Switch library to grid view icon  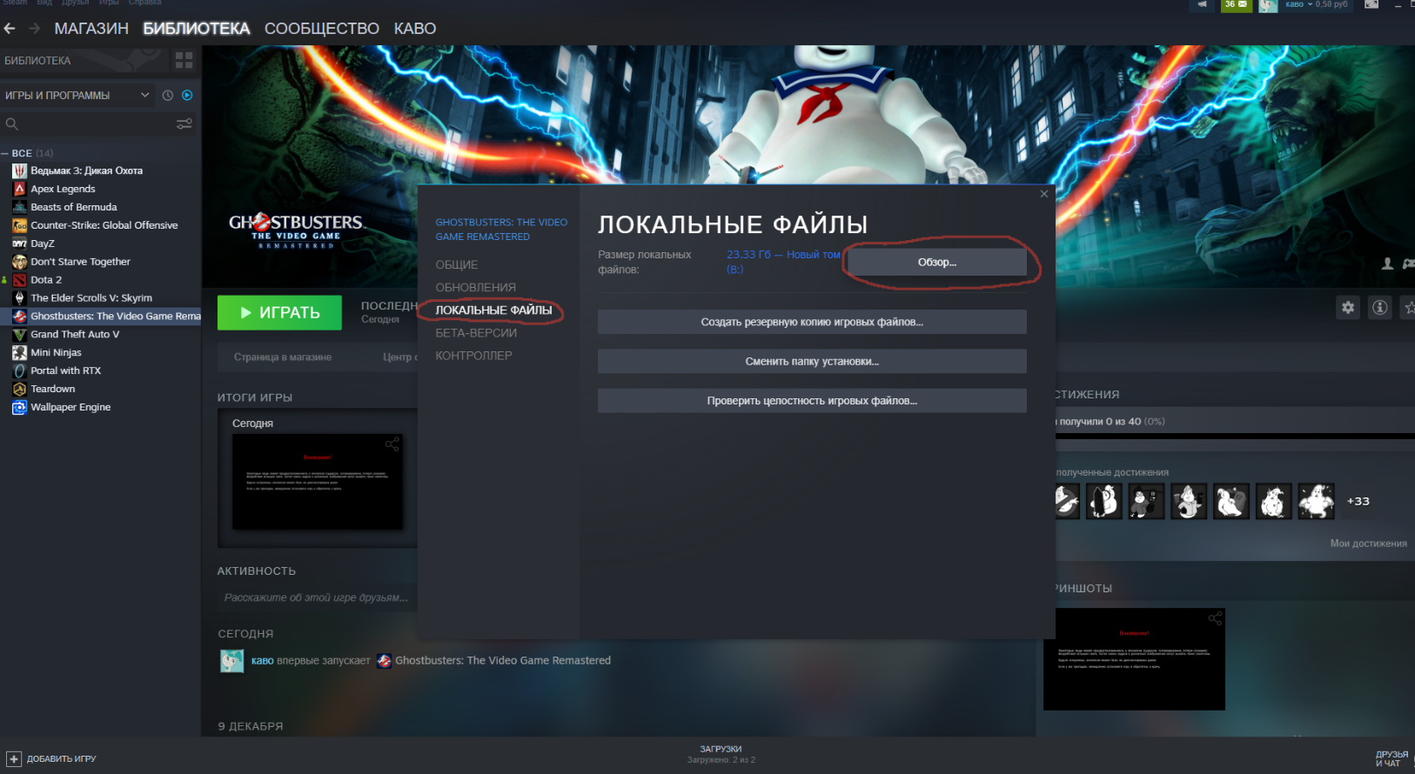coord(184,60)
